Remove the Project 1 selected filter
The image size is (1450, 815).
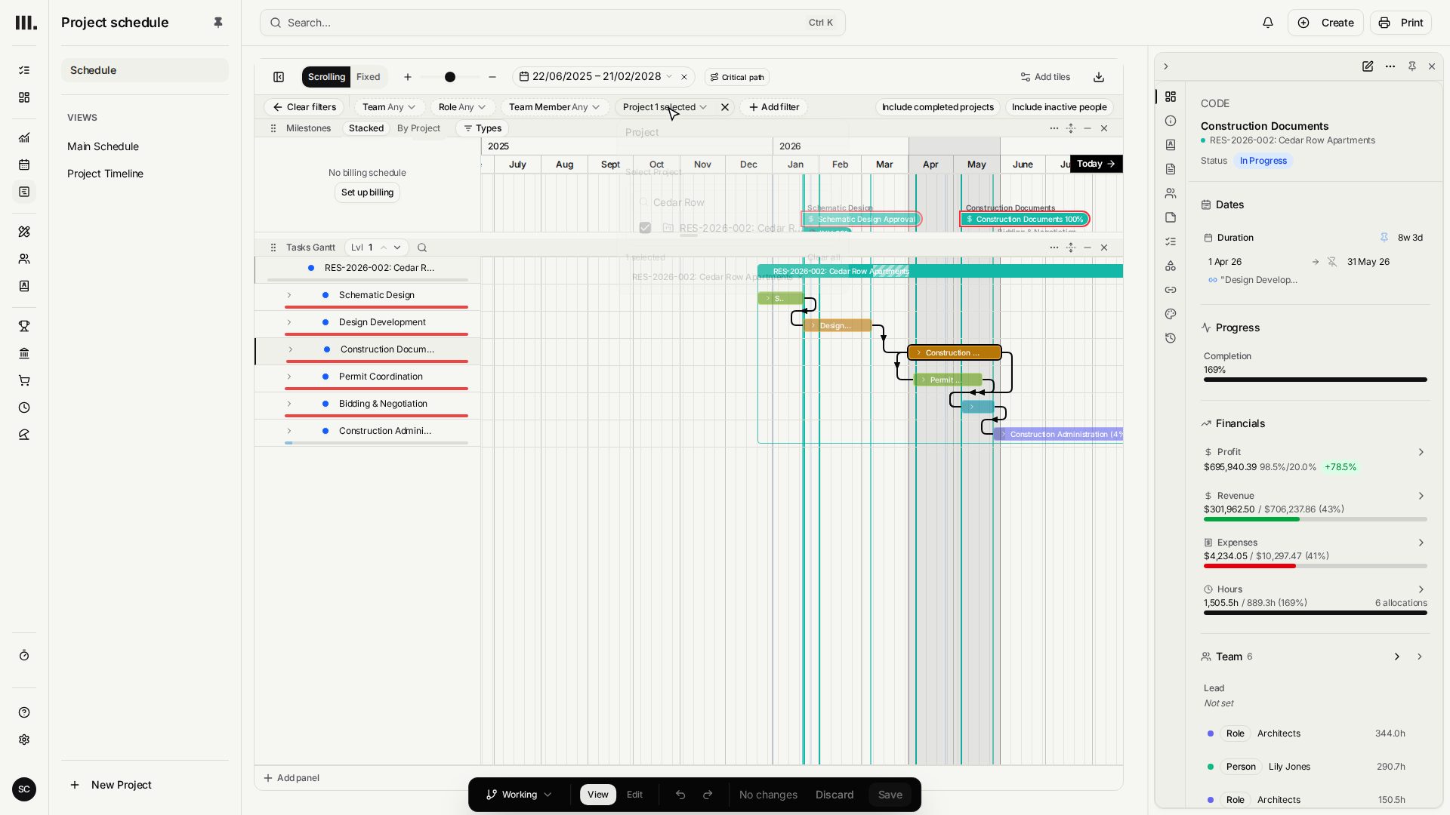[725, 107]
